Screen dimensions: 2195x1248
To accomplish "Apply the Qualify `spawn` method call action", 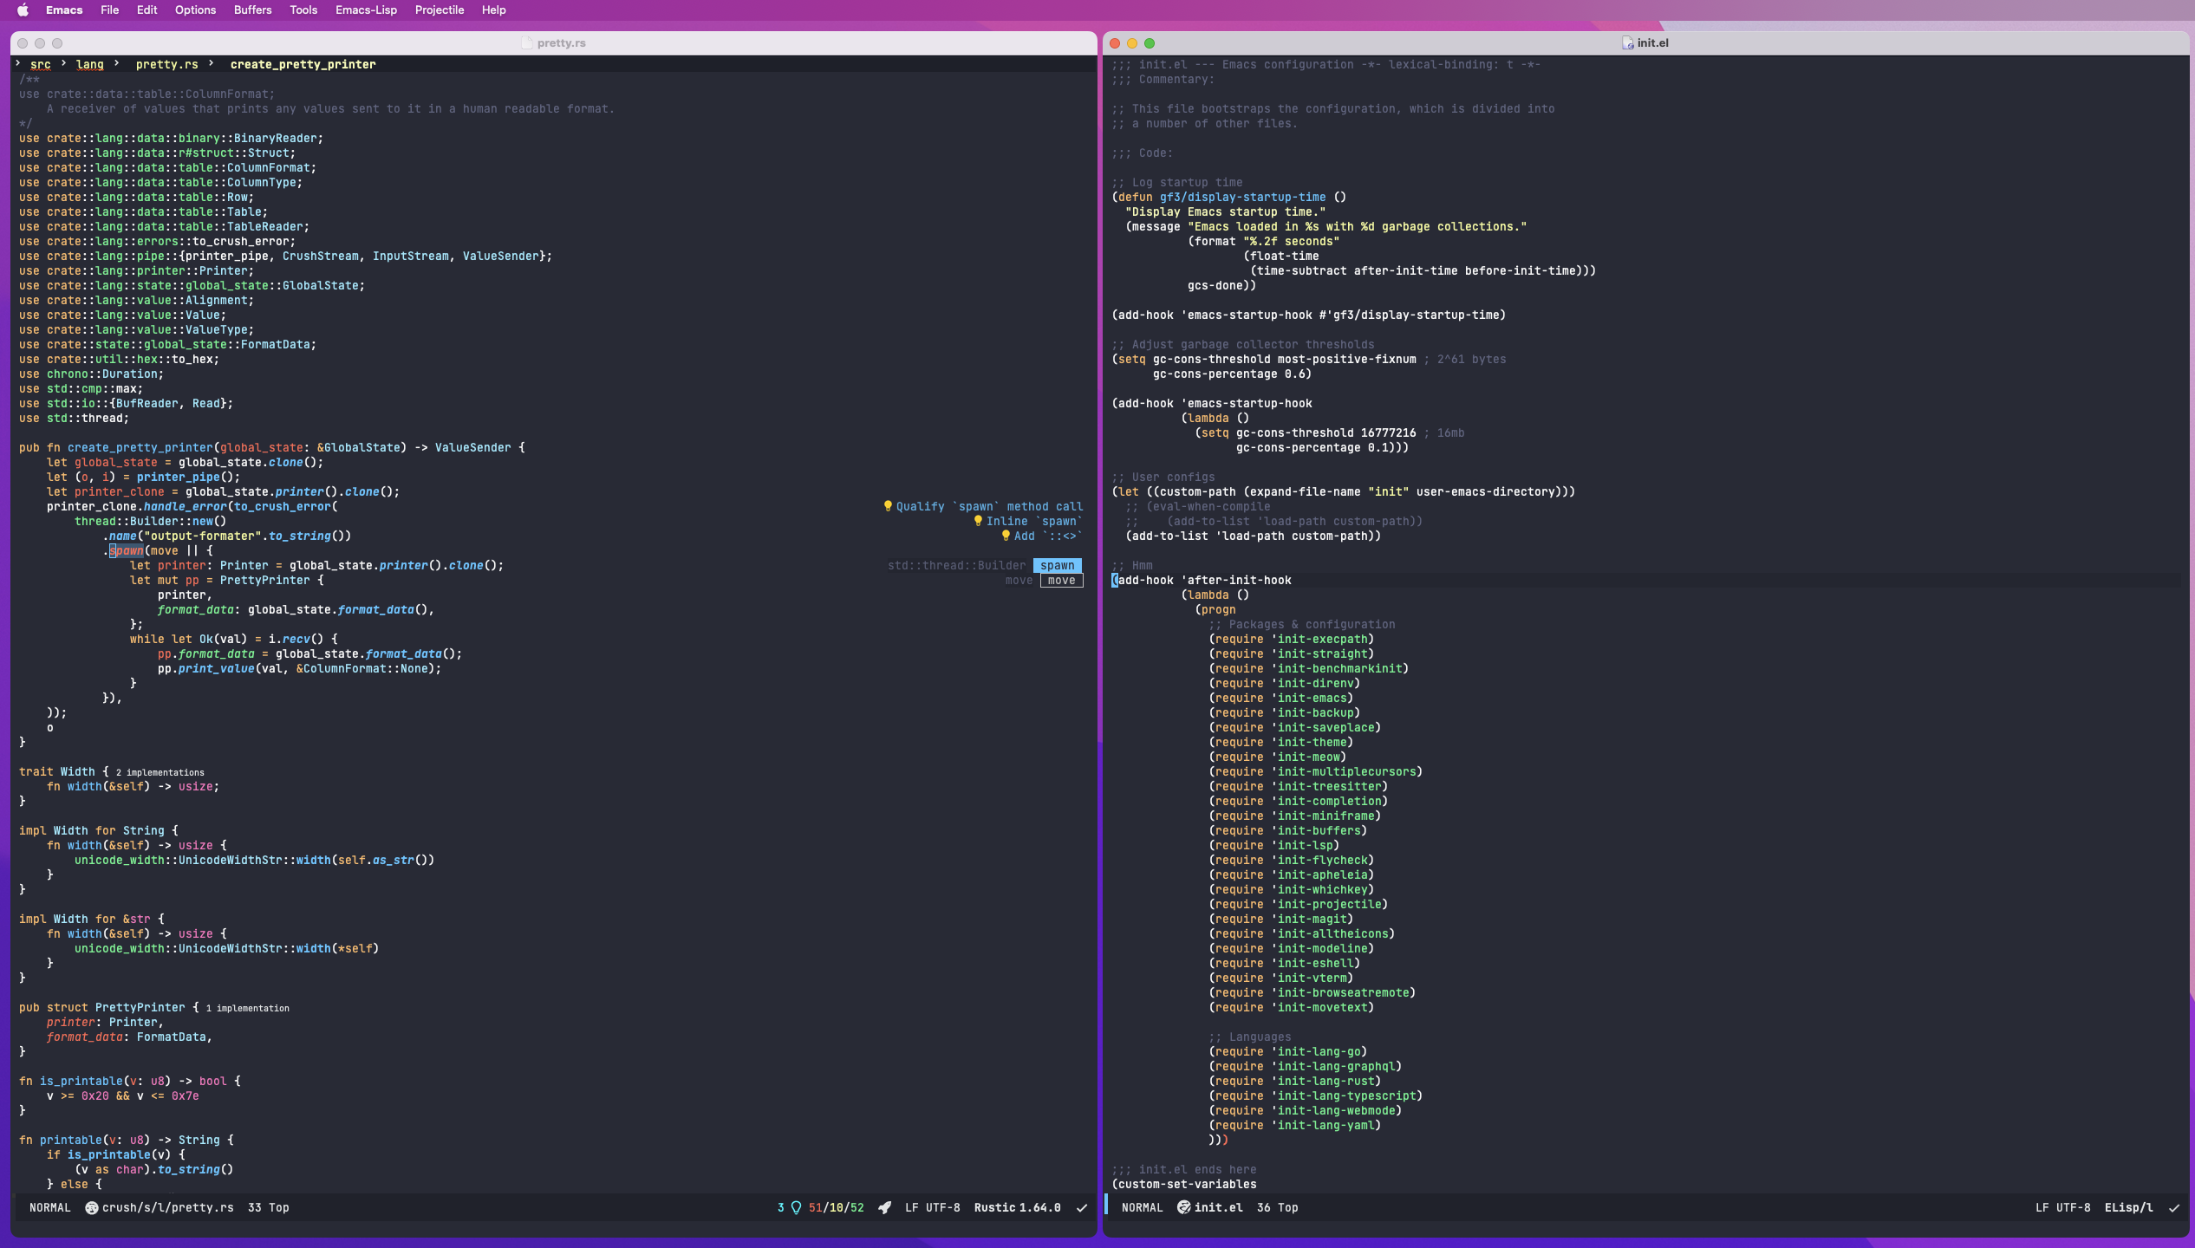I will (989, 506).
